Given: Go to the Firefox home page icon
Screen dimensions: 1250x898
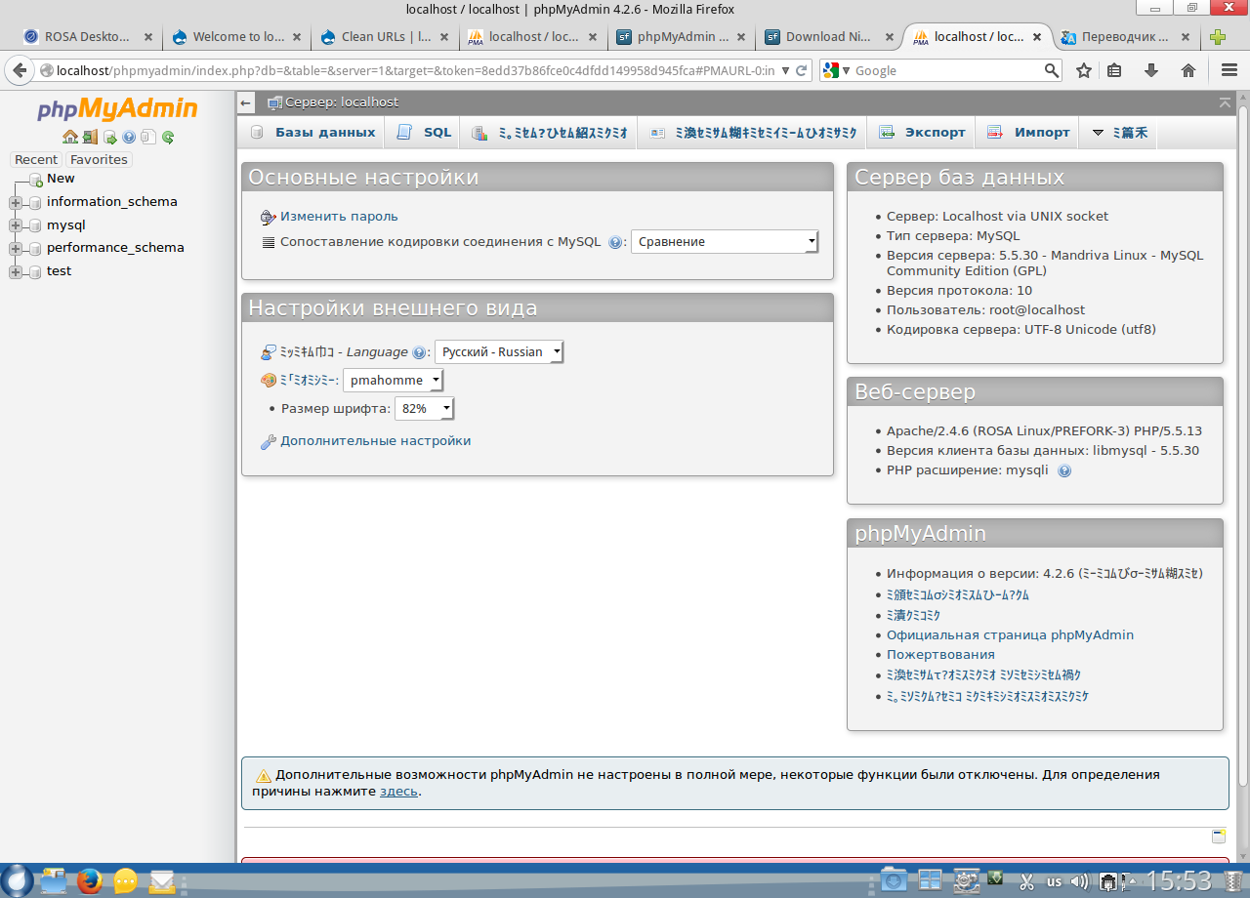Looking at the screenshot, I should pyautogui.click(x=1188, y=70).
